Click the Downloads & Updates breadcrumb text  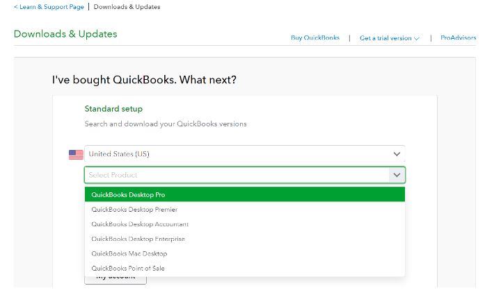coord(127,7)
